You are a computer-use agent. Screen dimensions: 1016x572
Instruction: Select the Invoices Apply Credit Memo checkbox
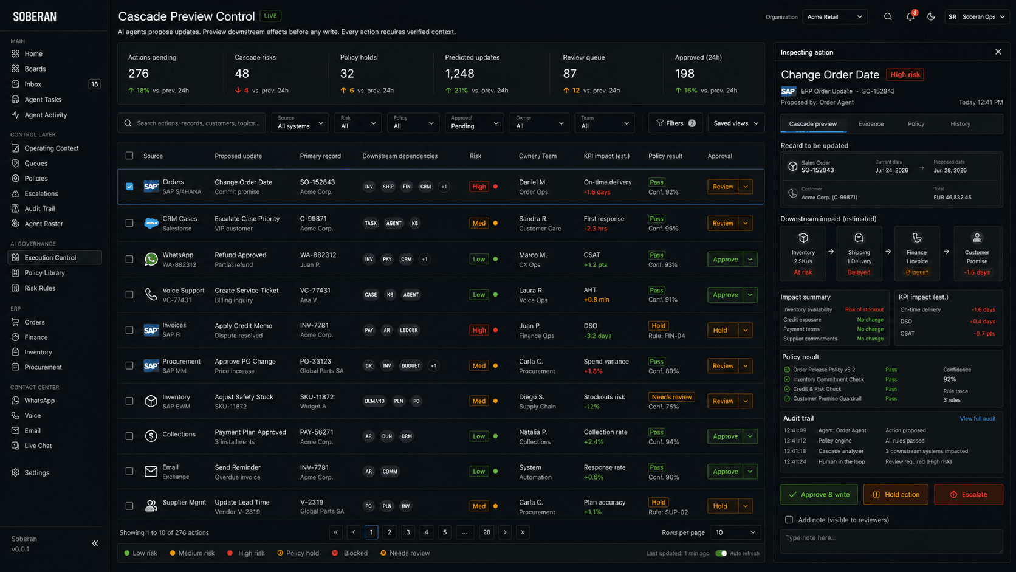coord(129,330)
